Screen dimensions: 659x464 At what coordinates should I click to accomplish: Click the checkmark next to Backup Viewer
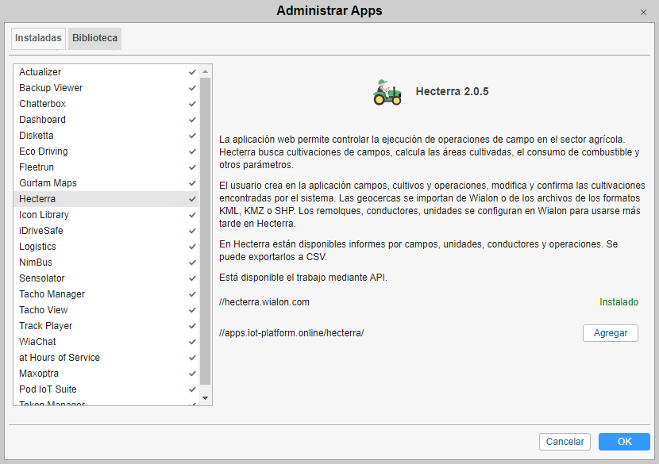coord(192,88)
